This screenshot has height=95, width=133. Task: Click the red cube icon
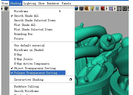[103, 9]
